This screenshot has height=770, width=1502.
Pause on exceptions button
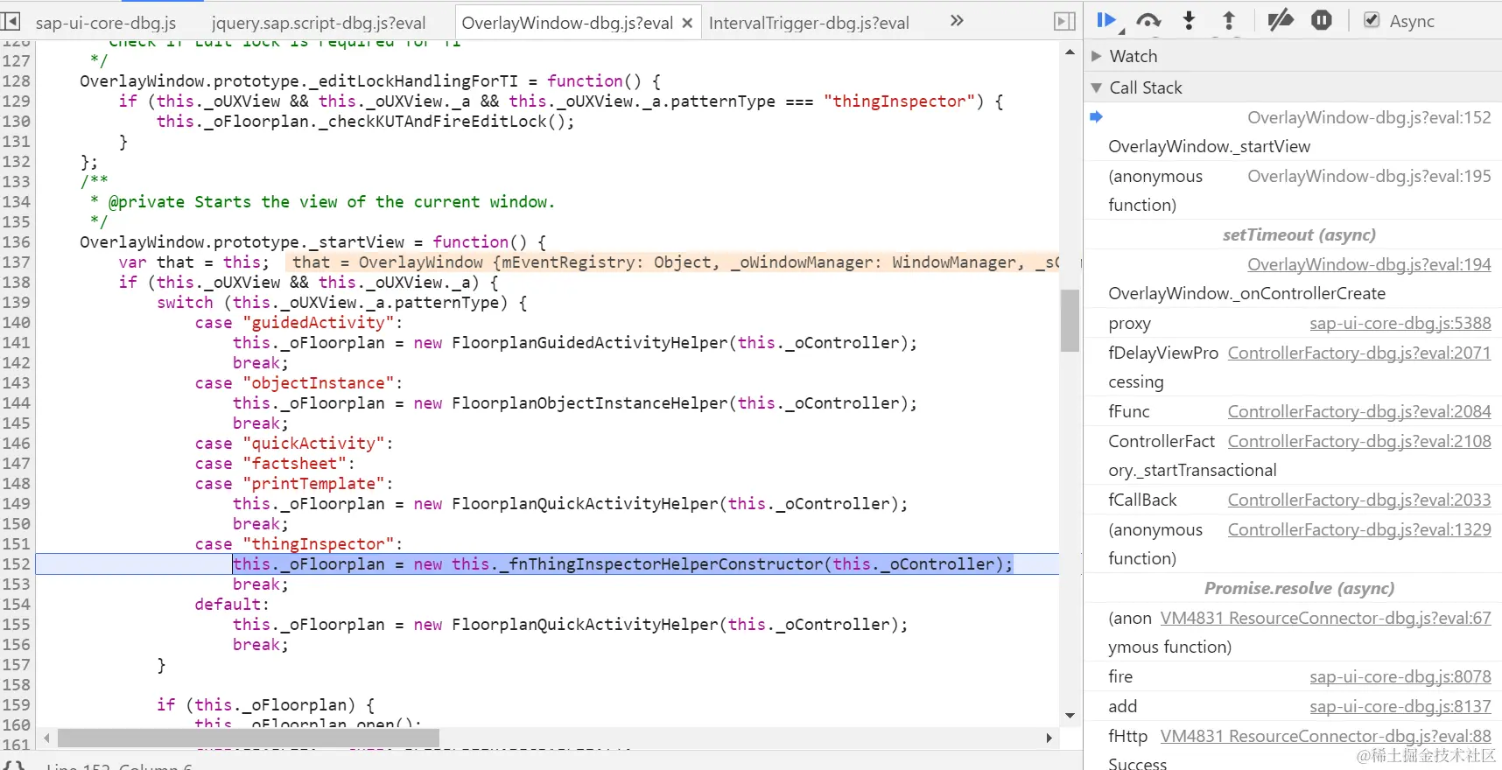coord(1322,20)
